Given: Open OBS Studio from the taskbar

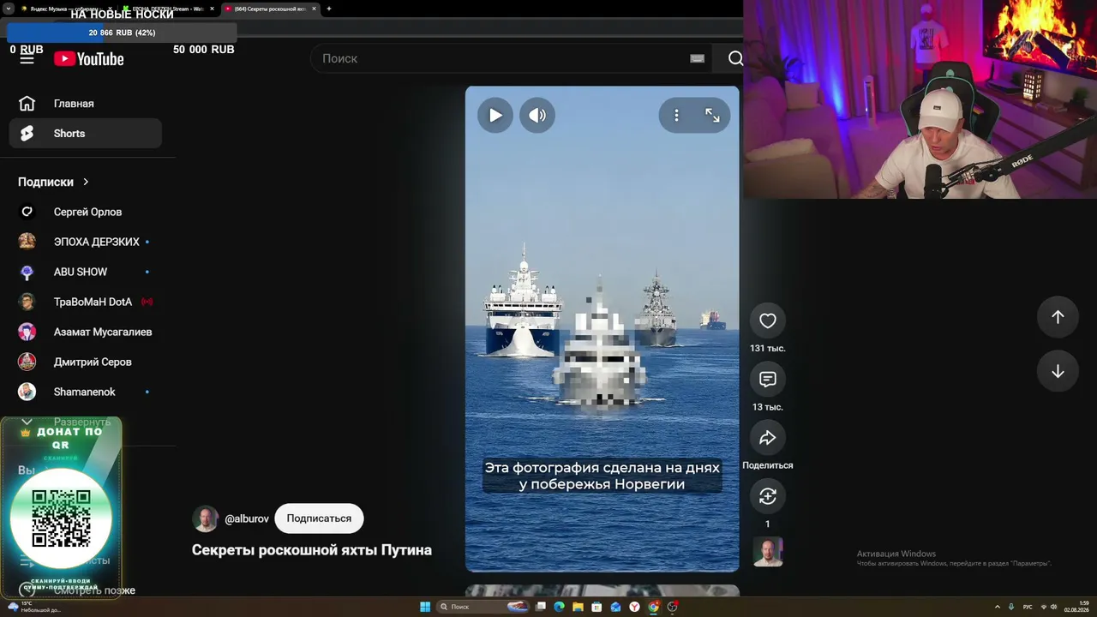Looking at the screenshot, I should pyautogui.click(x=673, y=607).
